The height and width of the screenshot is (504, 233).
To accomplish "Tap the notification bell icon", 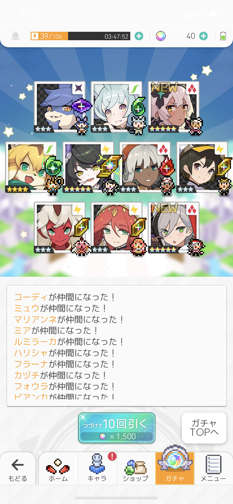I will (15, 36).
